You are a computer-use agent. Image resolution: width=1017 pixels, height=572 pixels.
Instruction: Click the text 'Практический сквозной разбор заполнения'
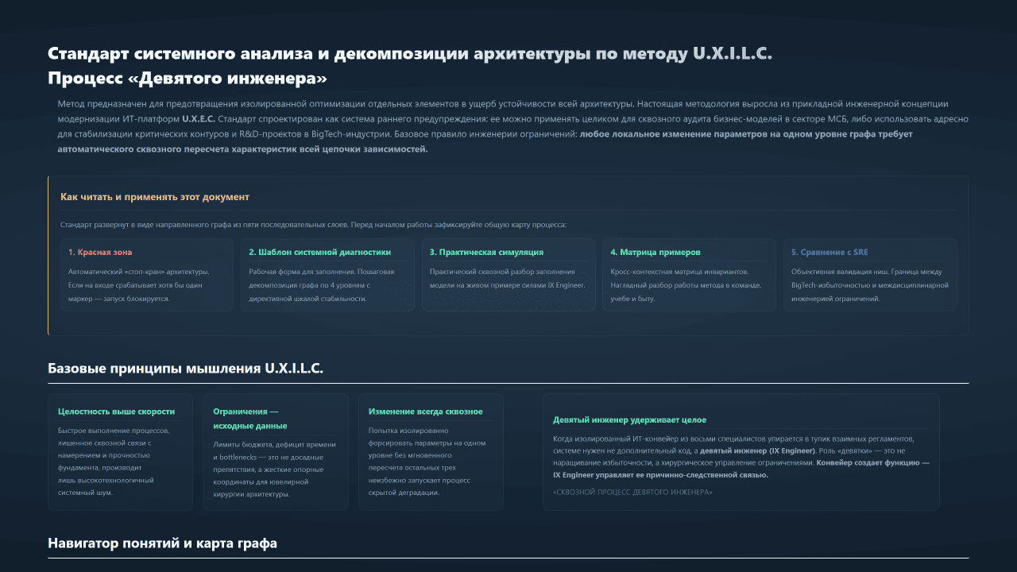pyautogui.click(x=504, y=272)
